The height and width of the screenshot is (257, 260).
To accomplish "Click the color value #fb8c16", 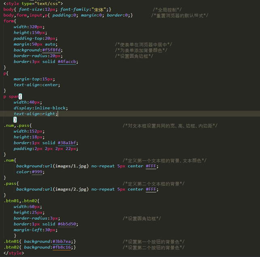I will click(x=62, y=247).
